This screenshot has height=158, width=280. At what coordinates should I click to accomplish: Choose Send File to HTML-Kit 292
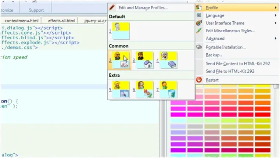click(237, 71)
